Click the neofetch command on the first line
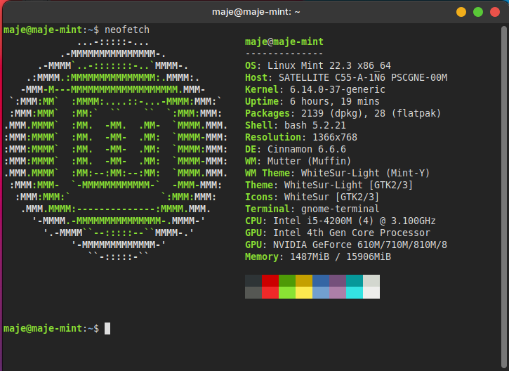Image resolution: width=509 pixels, height=371 pixels. (126, 30)
